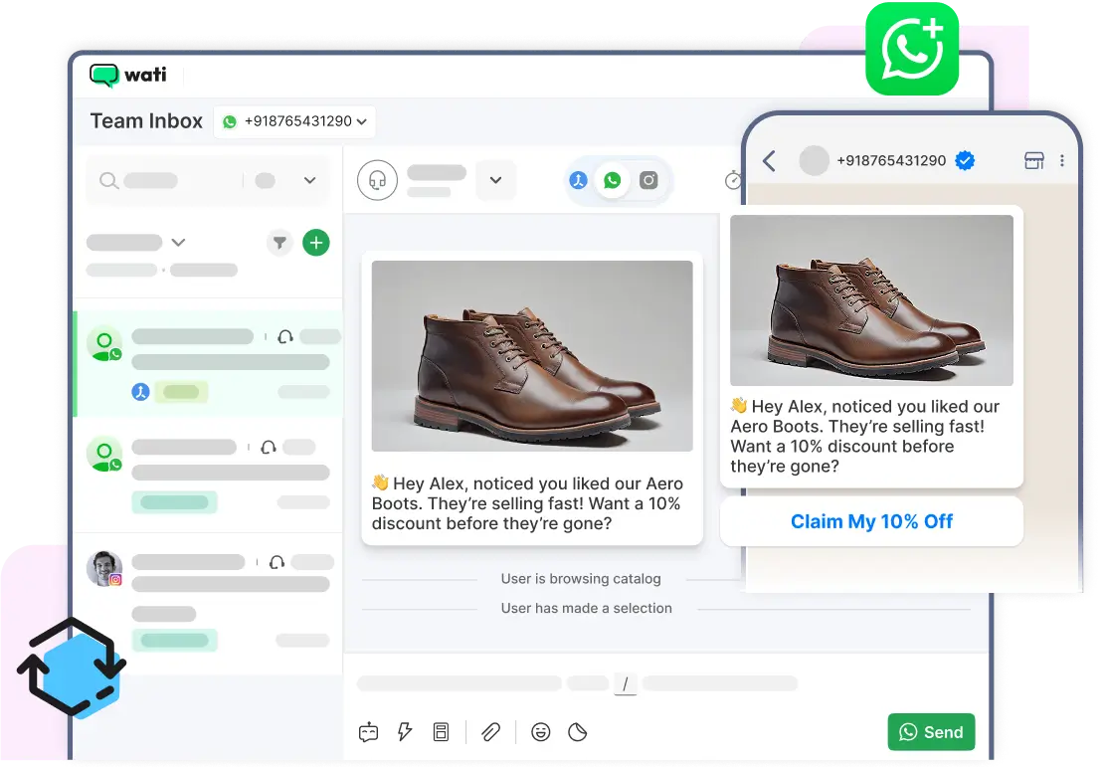Screen dimensions: 1106x767
Task: Tap the contact avatar in phone preview
Action: pyautogui.click(x=814, y=161)
